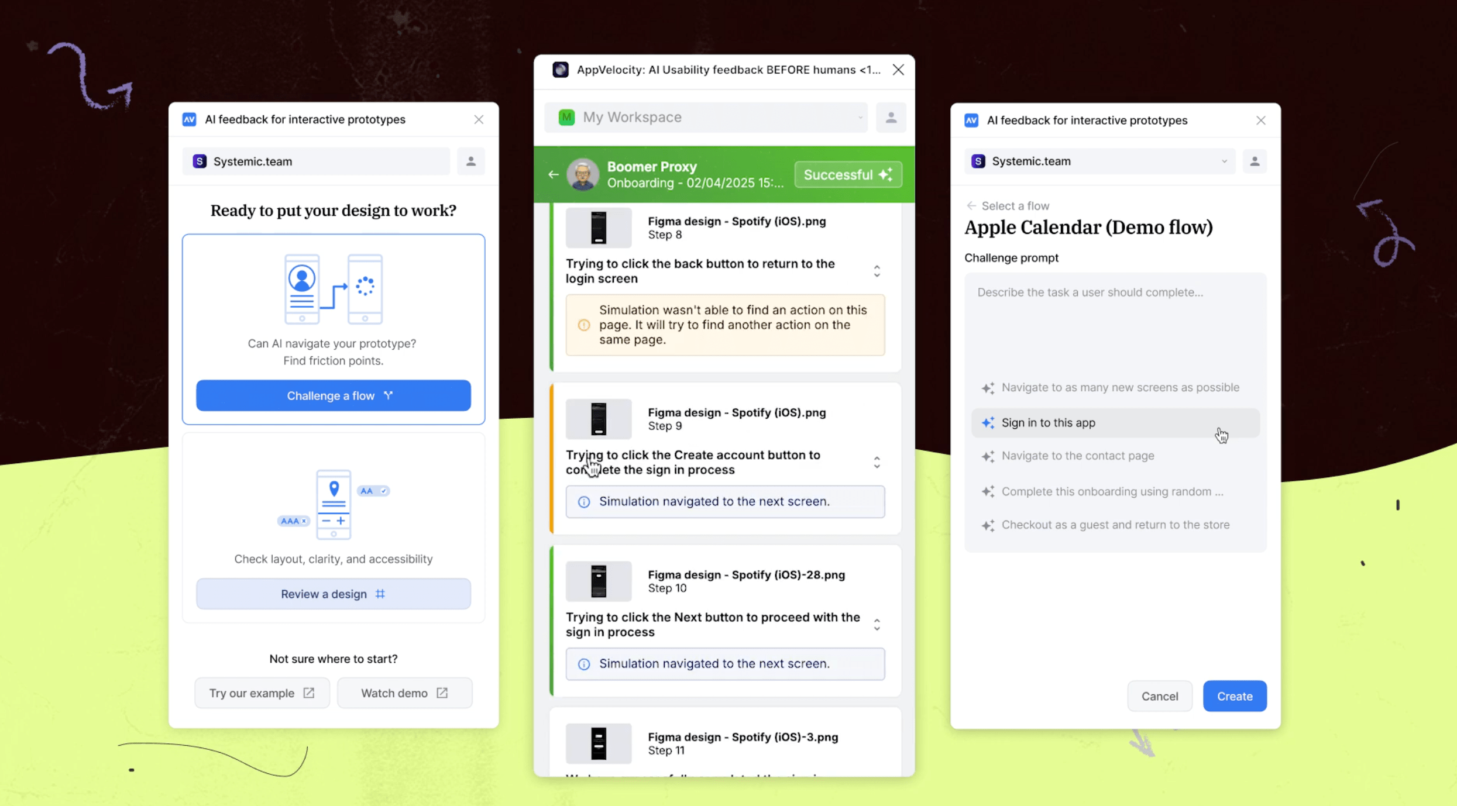Click Boomer Proxy avatar picture
The height and width of the screenshot is (806, 1457).
(582, 174)
